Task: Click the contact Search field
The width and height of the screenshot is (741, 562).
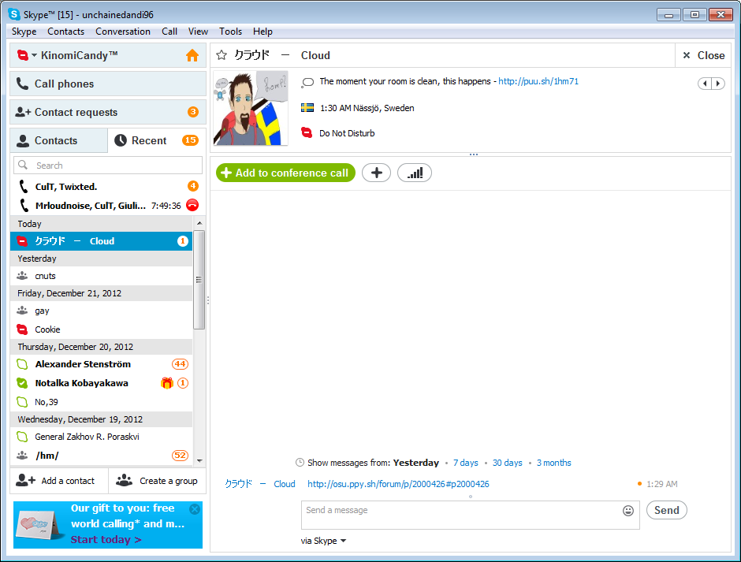Action: click(108, 166)
